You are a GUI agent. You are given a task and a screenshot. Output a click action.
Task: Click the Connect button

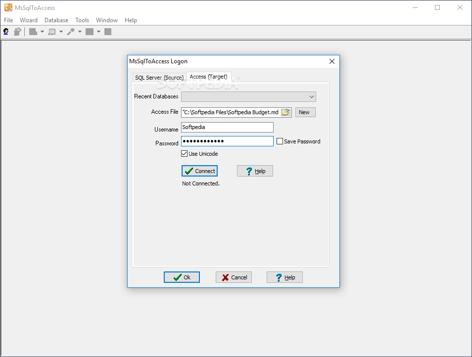click(x=199, y=171)
